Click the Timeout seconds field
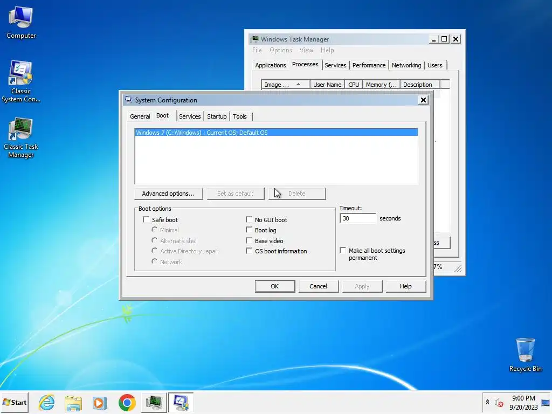552x414 pixels. [x=358, y=218]
